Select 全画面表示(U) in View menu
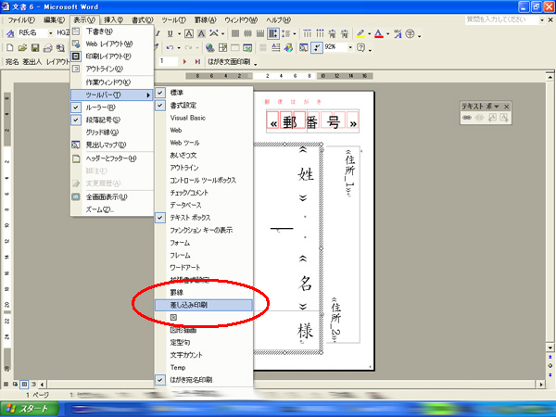Image resolution: width=556 pixels, height=417 pixels. 112,197
